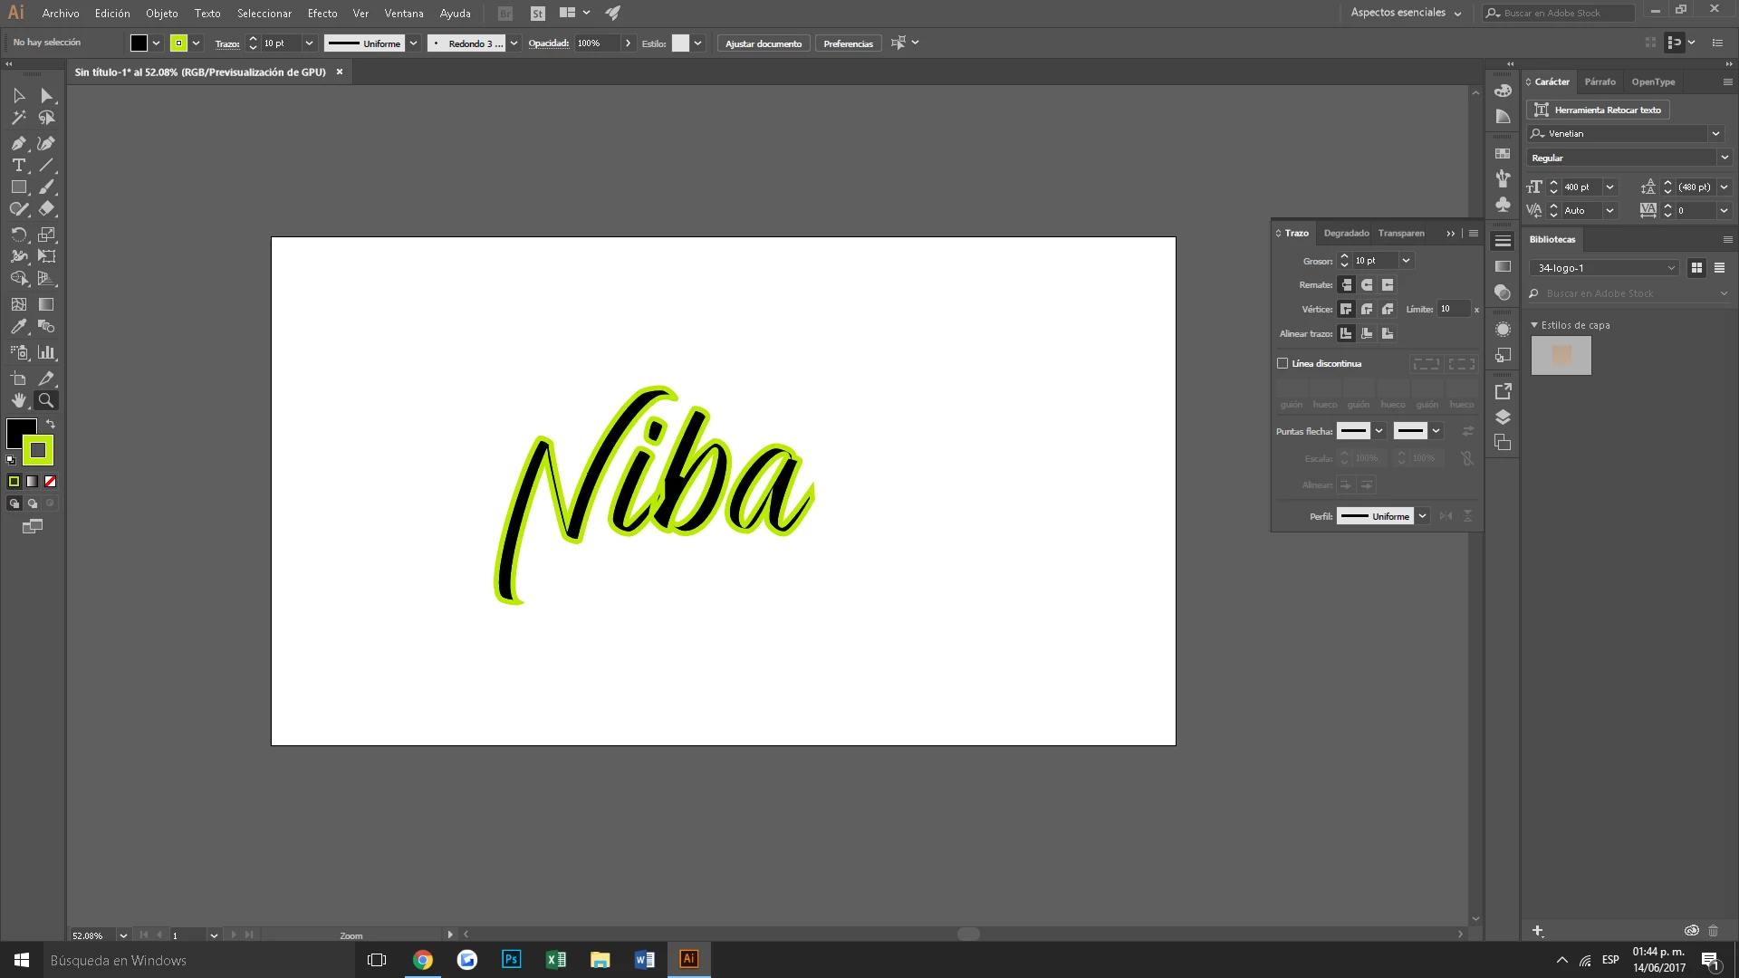Swap fill and stroke colors
Viewport: 1739px width, 978px height.
pos(51,424)
